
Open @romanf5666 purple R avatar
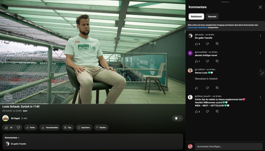(190, 53)
